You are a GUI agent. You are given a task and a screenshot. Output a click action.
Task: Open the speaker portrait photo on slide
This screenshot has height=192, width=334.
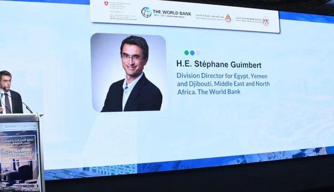point(128,73)
